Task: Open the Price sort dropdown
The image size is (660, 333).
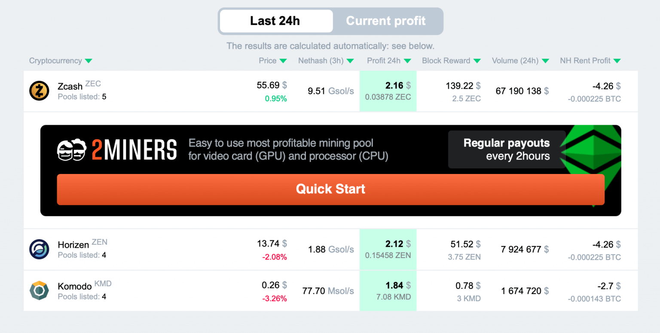Action: (283, 61)
